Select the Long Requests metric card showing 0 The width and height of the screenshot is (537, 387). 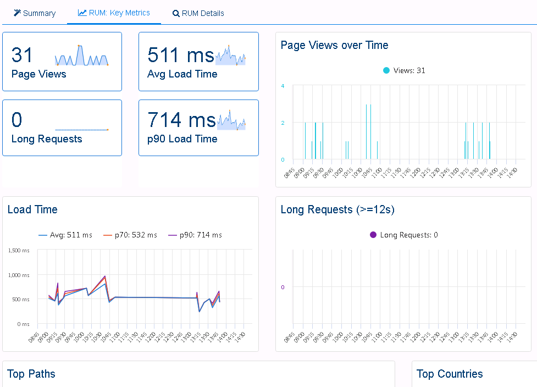[x=62, y=128]
